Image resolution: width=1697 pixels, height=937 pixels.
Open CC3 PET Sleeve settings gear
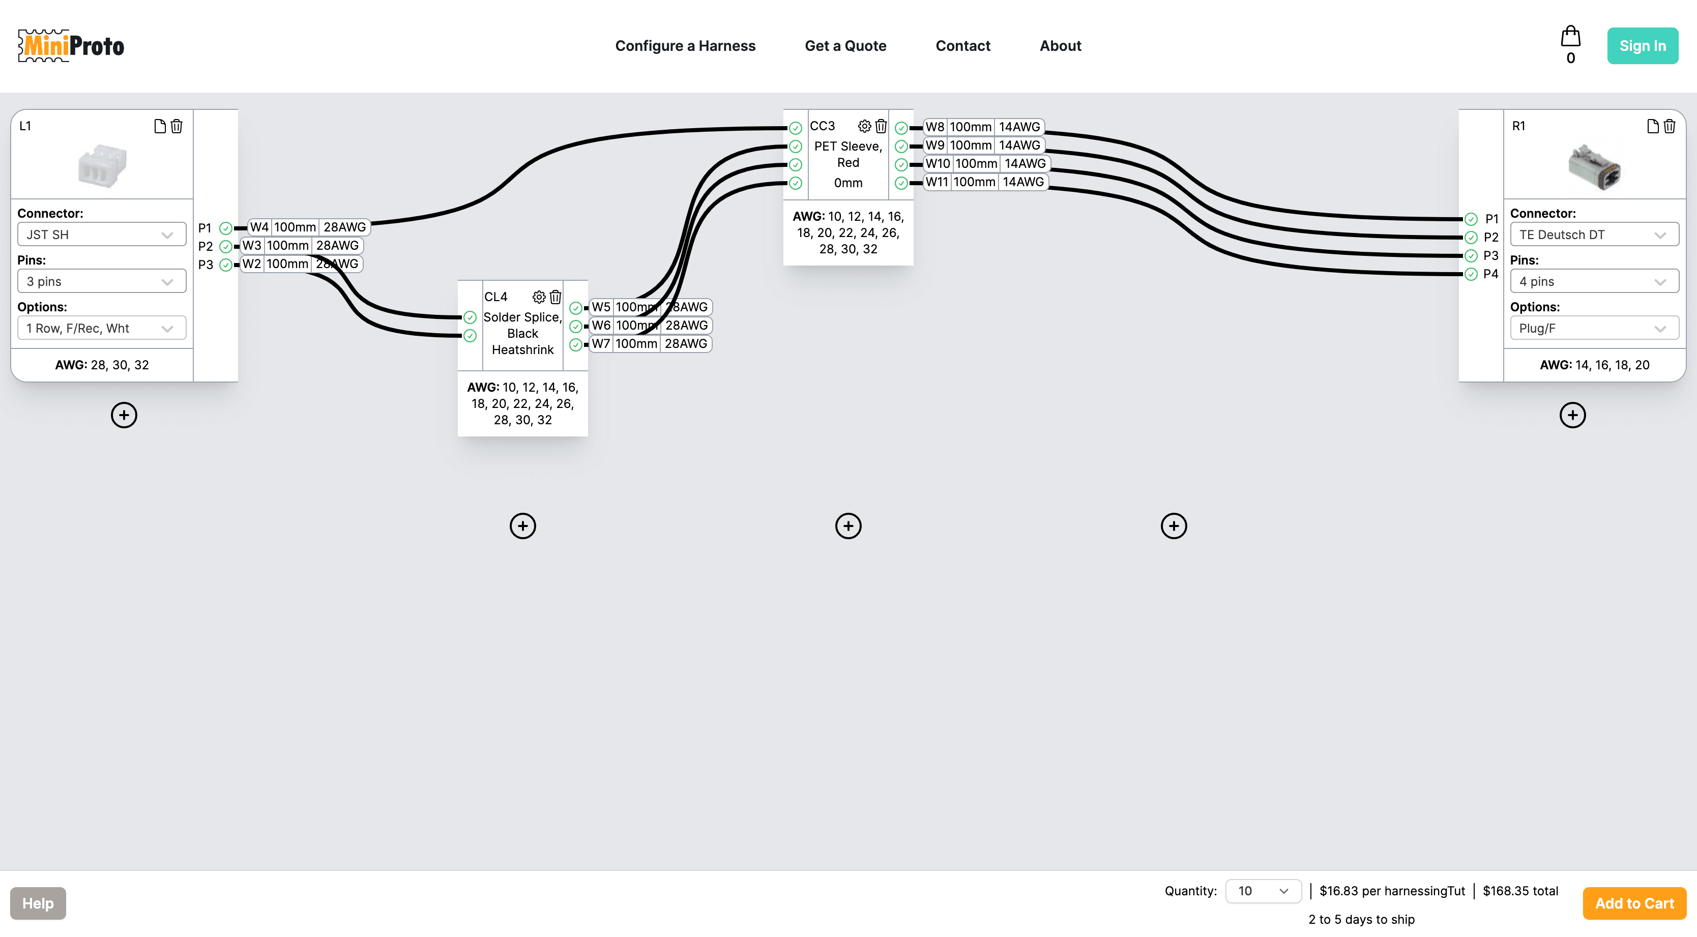click(x=864, y=126)
